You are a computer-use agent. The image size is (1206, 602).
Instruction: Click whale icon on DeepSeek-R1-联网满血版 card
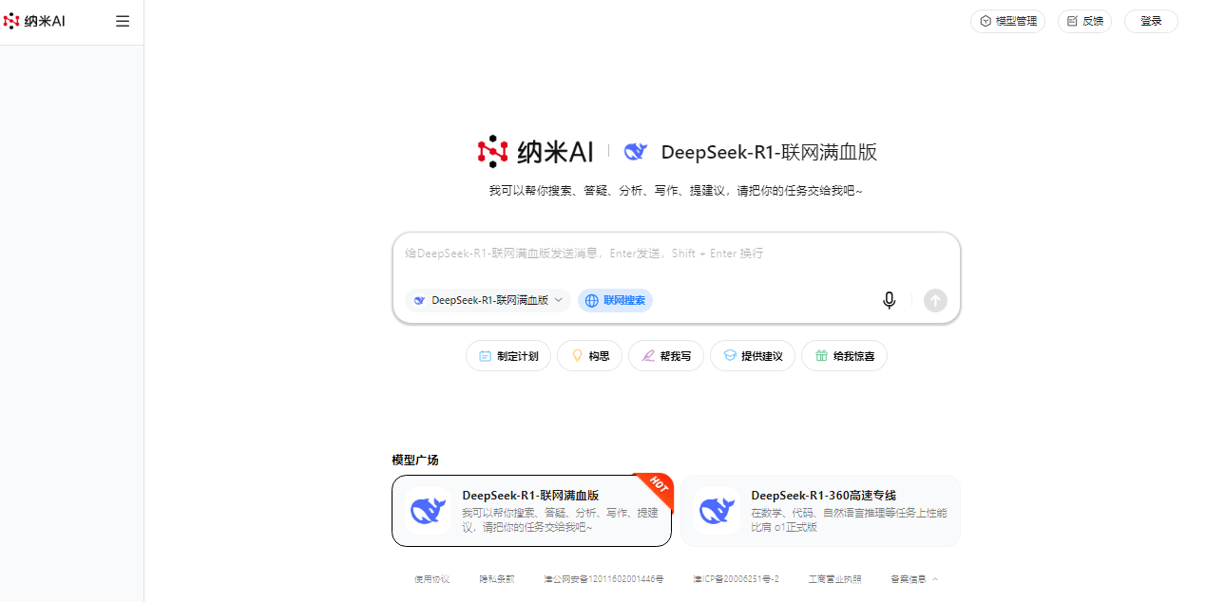tap(428, 511)
